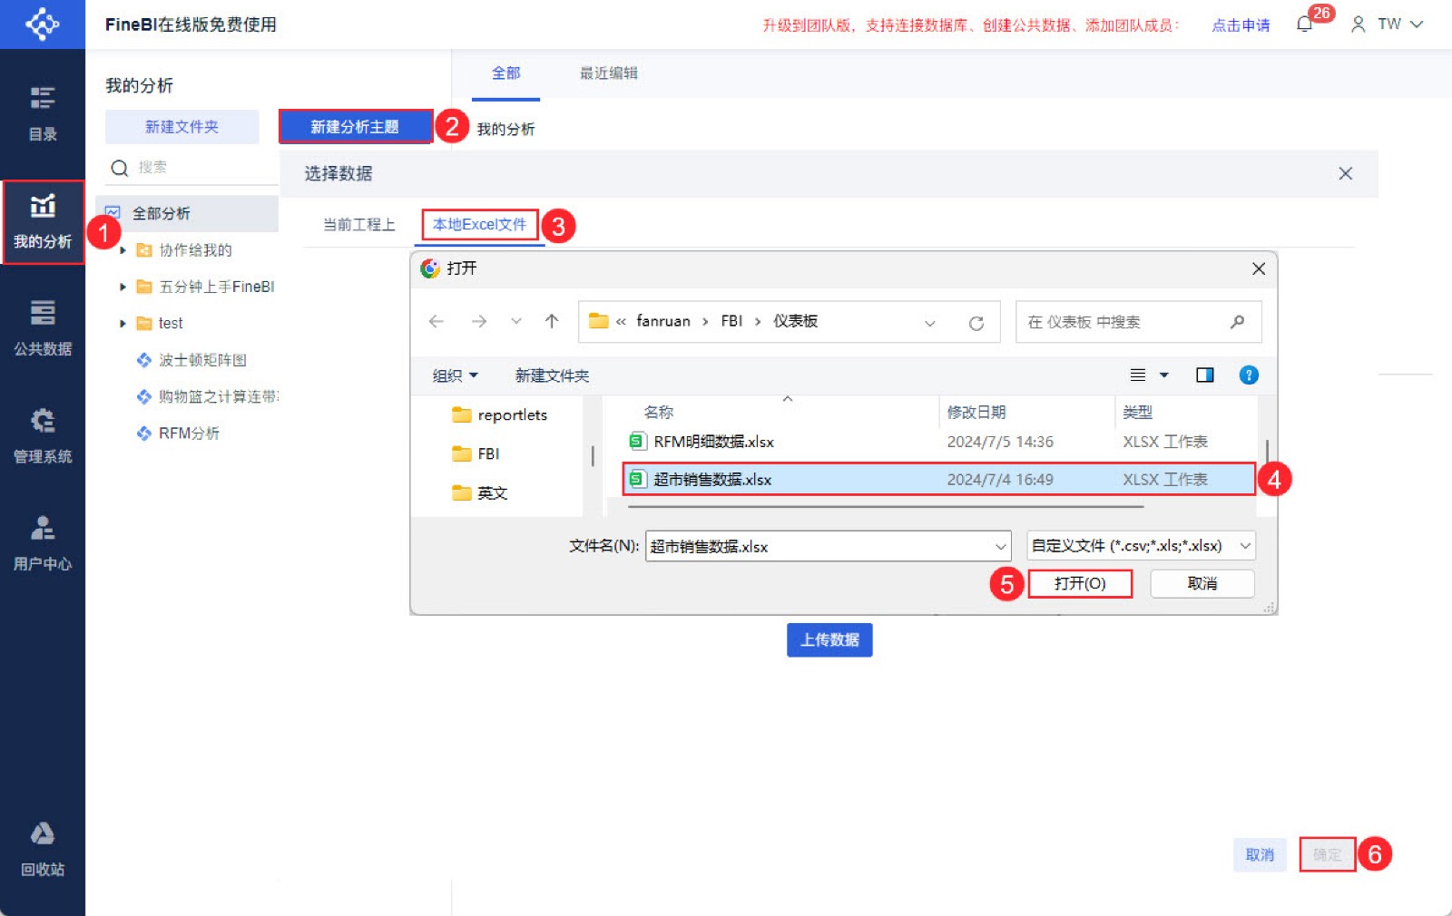
Task: Click the 点击申请 link
Action: point(1241,25)
